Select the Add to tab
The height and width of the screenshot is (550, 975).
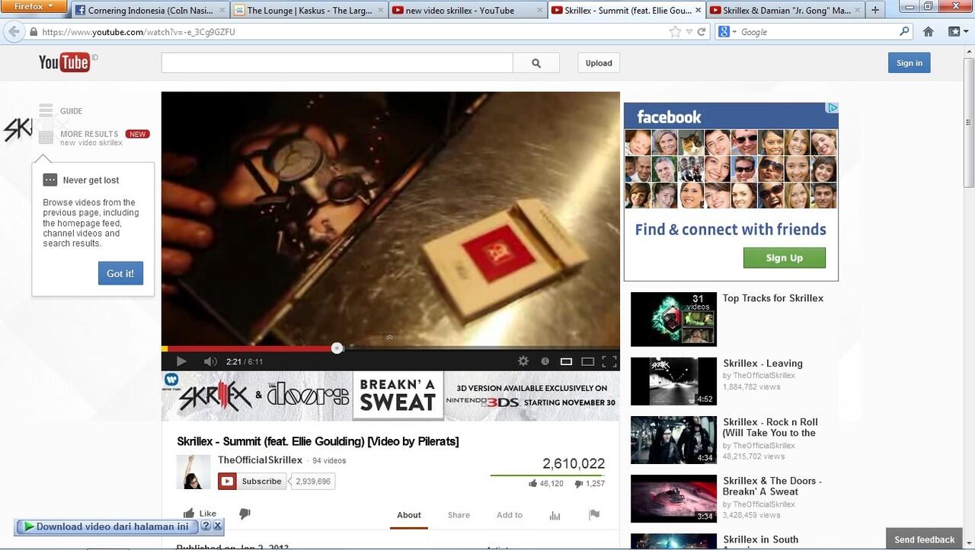[x=510, y=515]
